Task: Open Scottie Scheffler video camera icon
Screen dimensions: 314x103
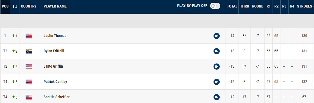Action: pyautogui.click(x=217, y=97)
